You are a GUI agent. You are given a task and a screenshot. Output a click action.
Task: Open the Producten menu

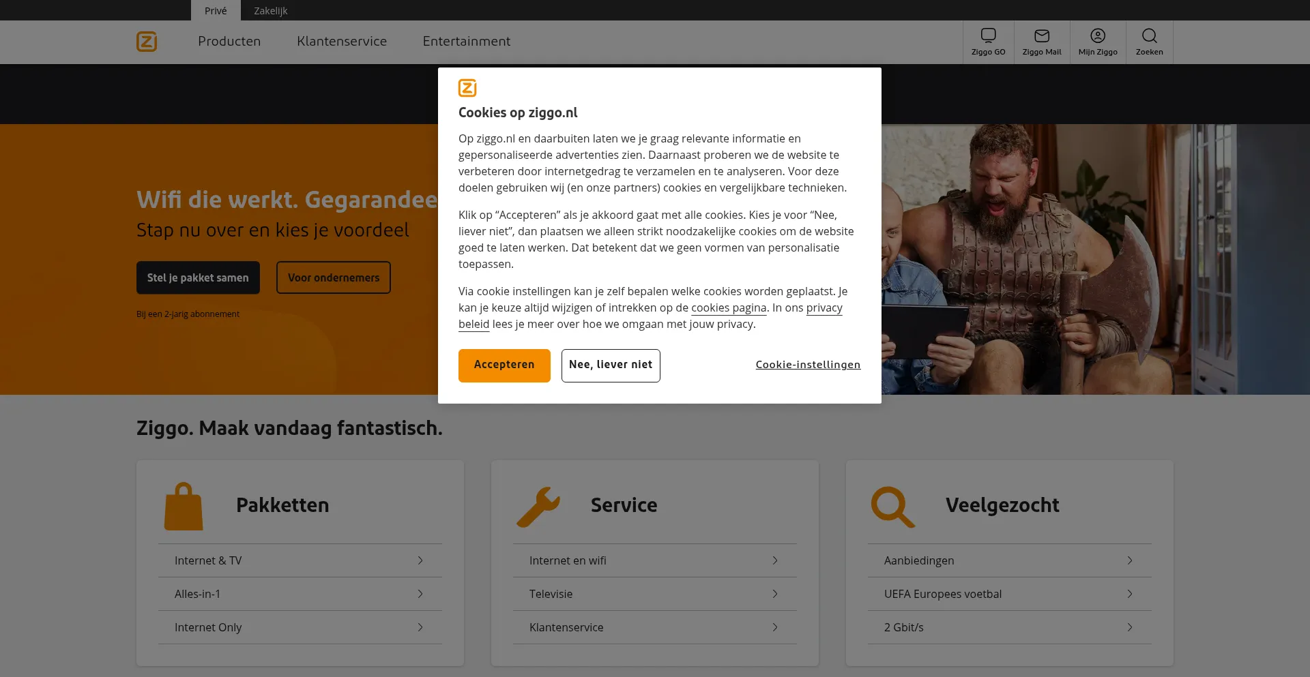[x=229, y=42]
